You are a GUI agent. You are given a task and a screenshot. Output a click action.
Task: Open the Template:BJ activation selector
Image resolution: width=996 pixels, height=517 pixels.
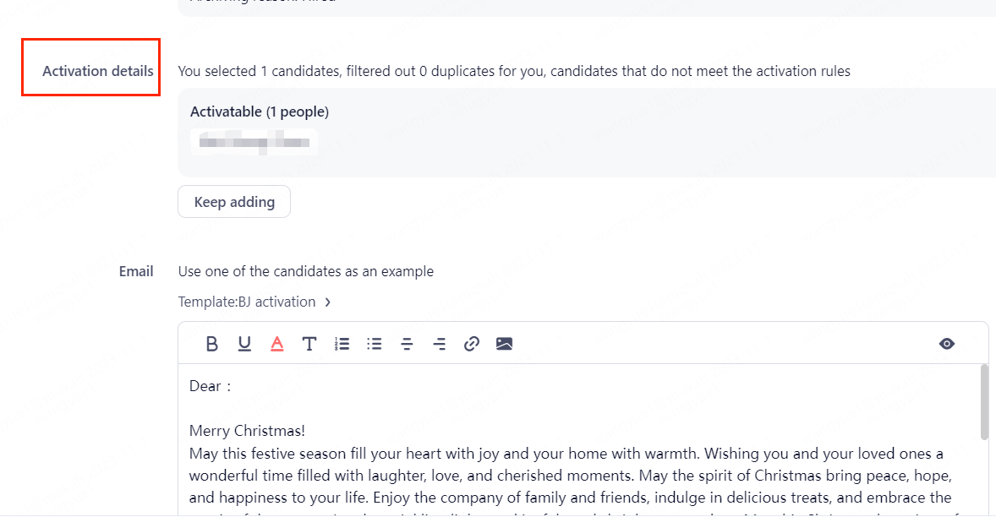click(247, 302)
